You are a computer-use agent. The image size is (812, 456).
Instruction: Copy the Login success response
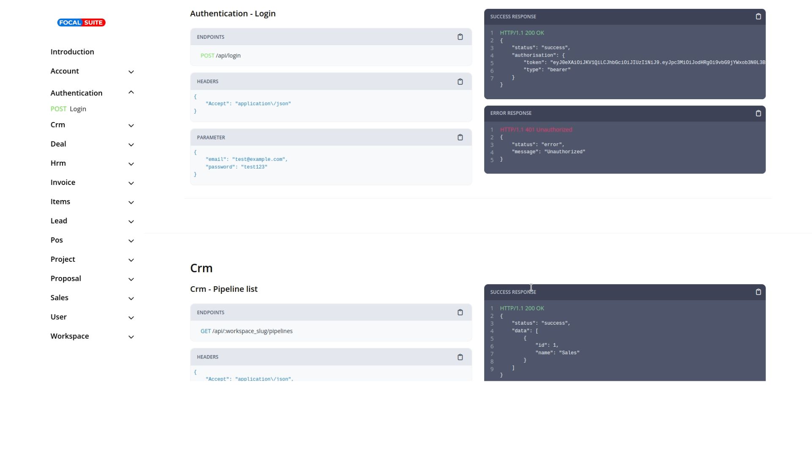tap(758, 17)
